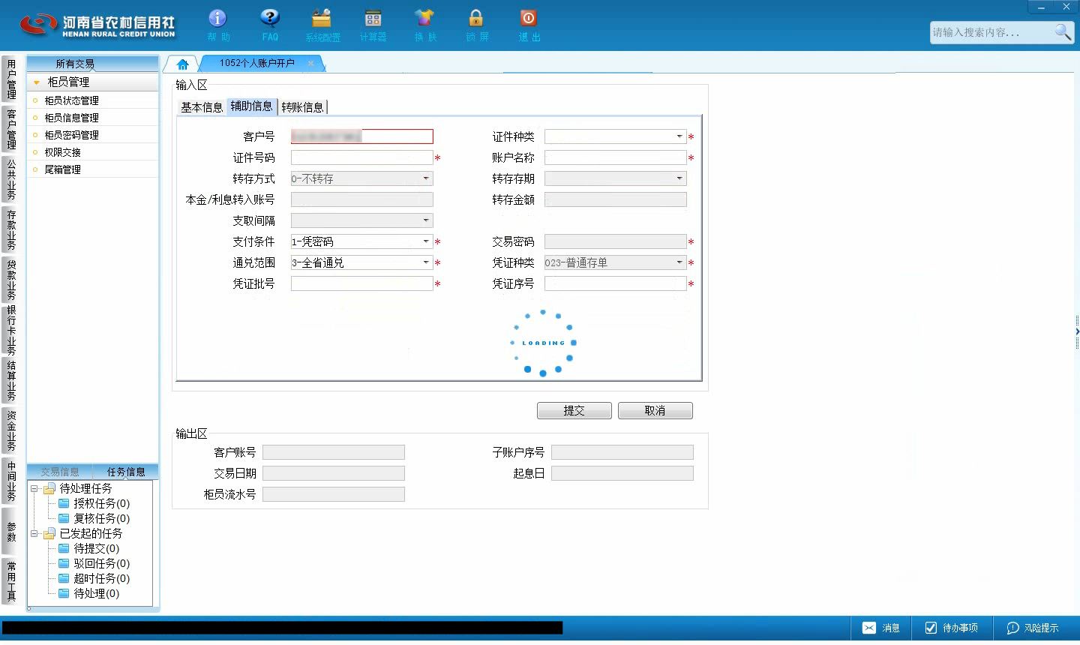The height and width of the screenshot is (645, 1080).
Task: Open the 转存存期 dropdown
Action: click(x=679, y=178)
